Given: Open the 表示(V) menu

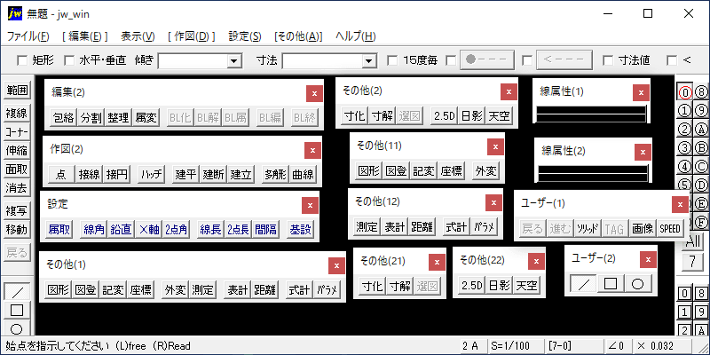Looking at the screenshot, I should [x=138, y=36].
